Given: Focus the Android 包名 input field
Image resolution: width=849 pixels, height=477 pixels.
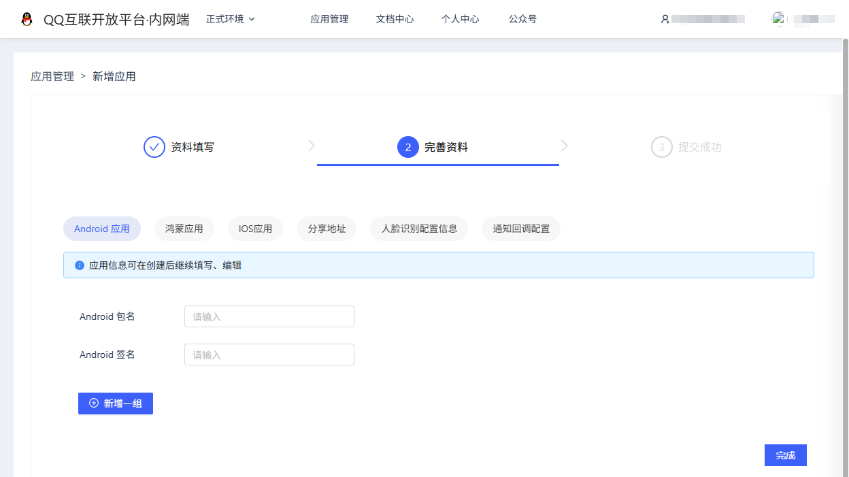Looking at the screenshot, I should coord(269,316).
